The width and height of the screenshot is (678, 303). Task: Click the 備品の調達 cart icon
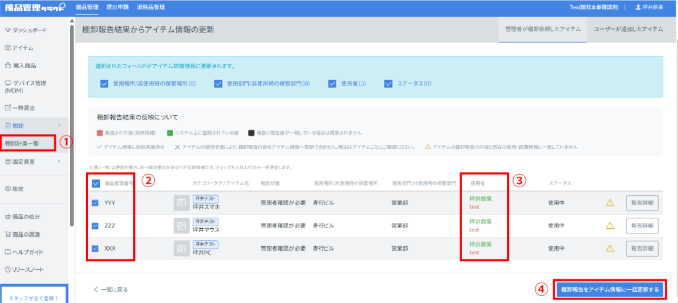(8, 234)
